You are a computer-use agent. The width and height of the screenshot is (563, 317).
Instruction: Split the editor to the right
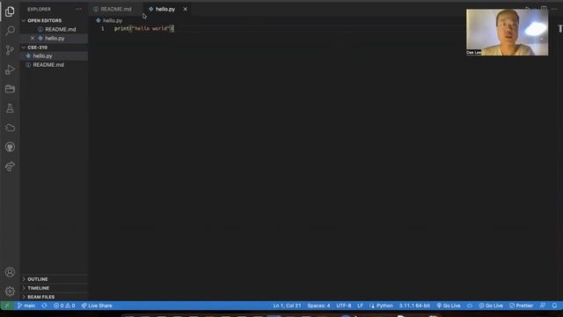coord(544,9)
